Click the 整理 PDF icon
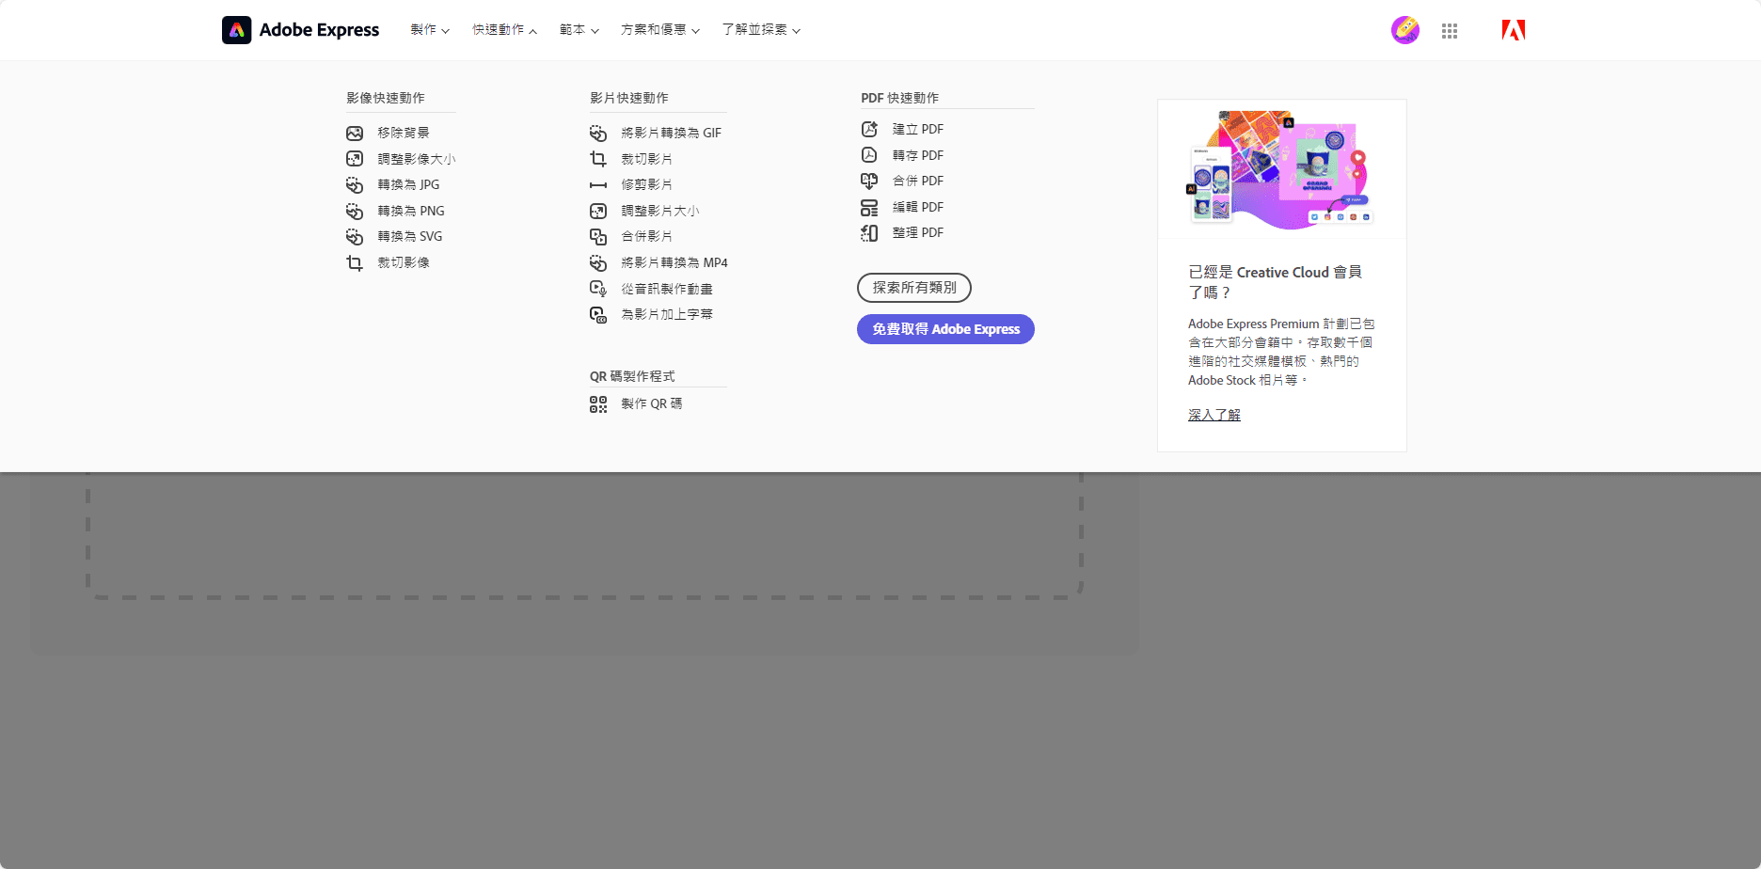 coord(869,233)
